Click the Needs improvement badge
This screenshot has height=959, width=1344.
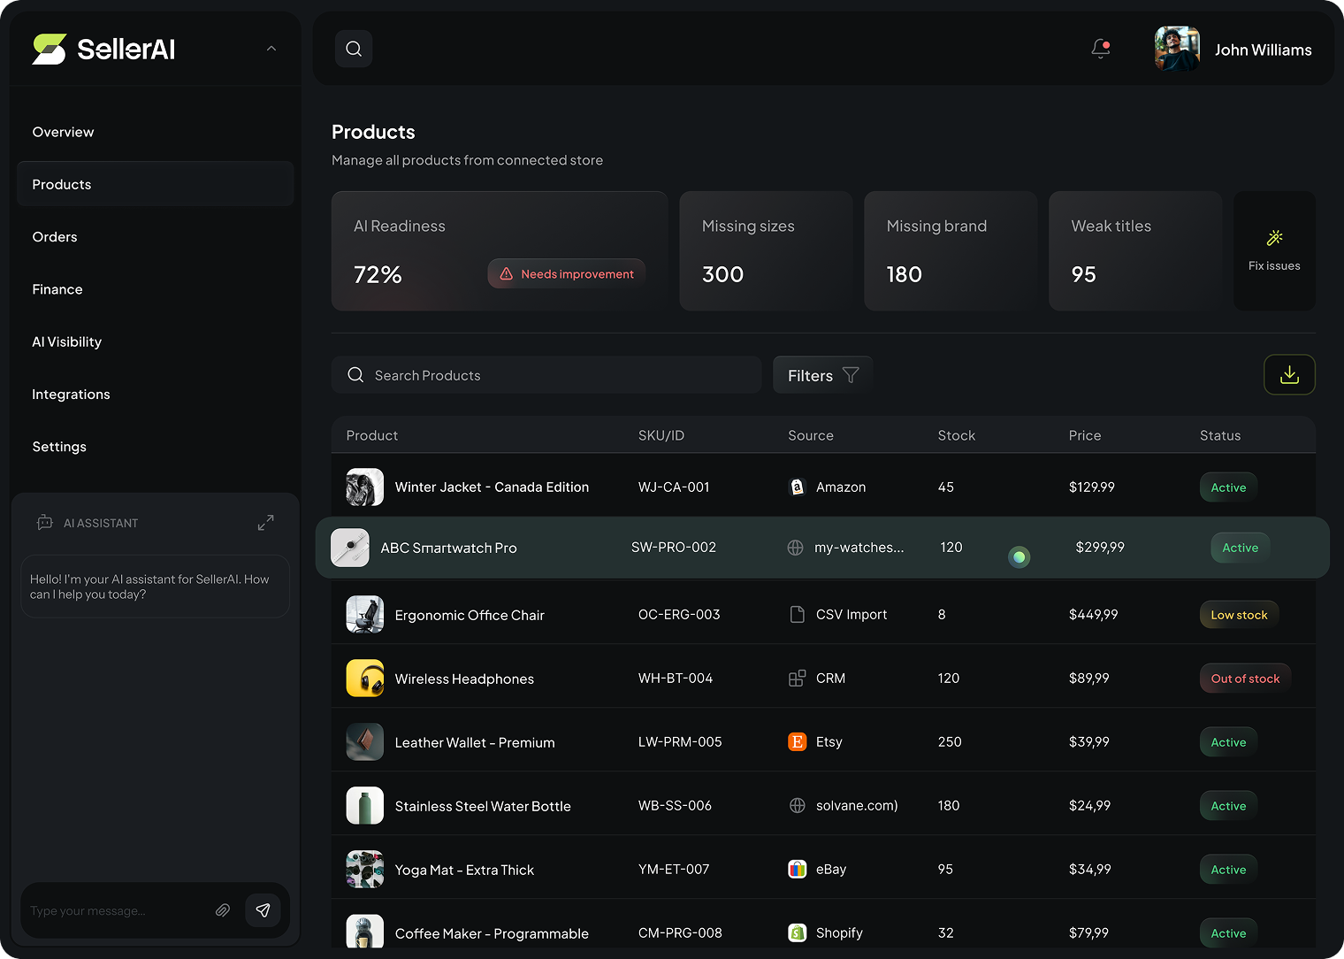pyautogui.click(x=567, y=274)
